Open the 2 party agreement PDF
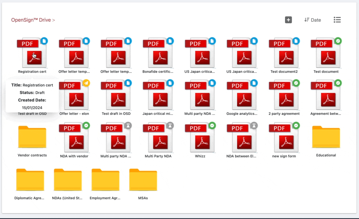The width and height of the screenshot is (359, 219). tap(284, 95)
